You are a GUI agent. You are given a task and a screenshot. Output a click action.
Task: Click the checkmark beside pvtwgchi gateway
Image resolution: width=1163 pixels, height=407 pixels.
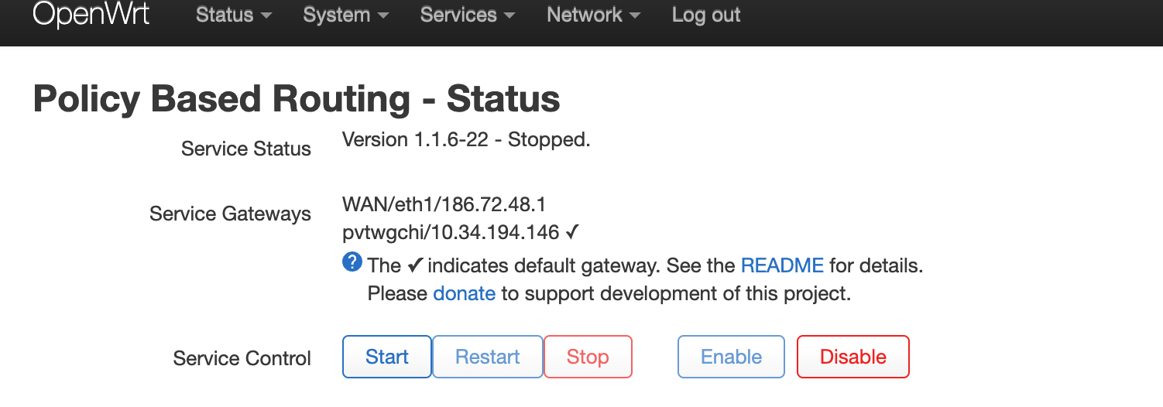click(x=573, y=232)
